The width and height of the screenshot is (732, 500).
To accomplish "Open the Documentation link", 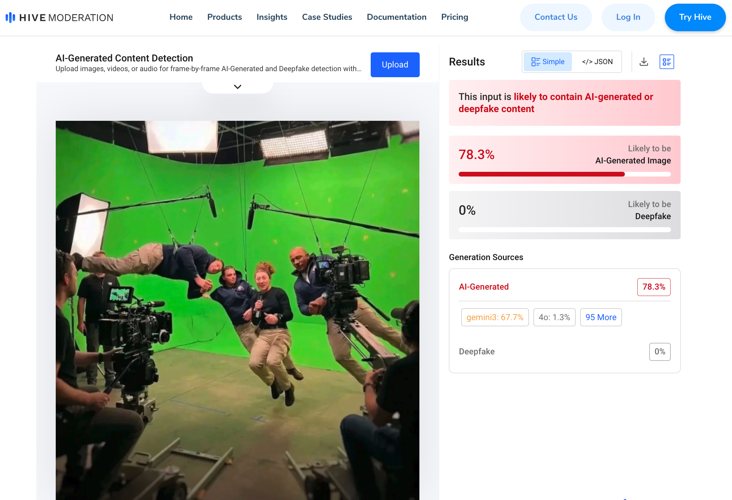I will pyautogui.click(x=397, y=17).
